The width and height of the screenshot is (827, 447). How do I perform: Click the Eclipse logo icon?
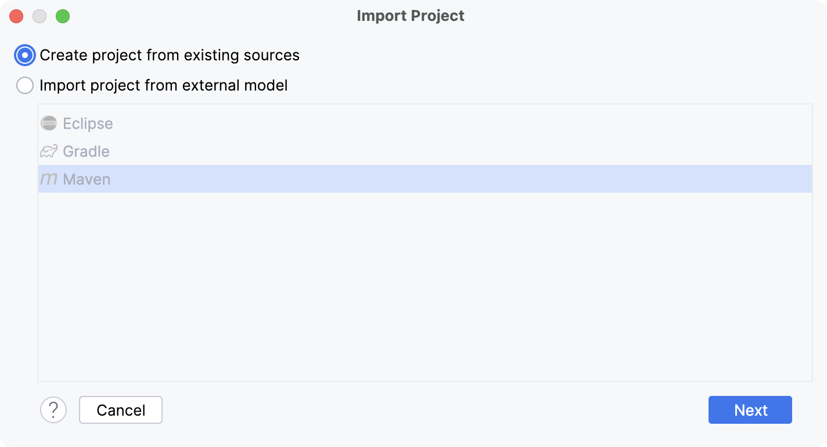pos(49,123)
